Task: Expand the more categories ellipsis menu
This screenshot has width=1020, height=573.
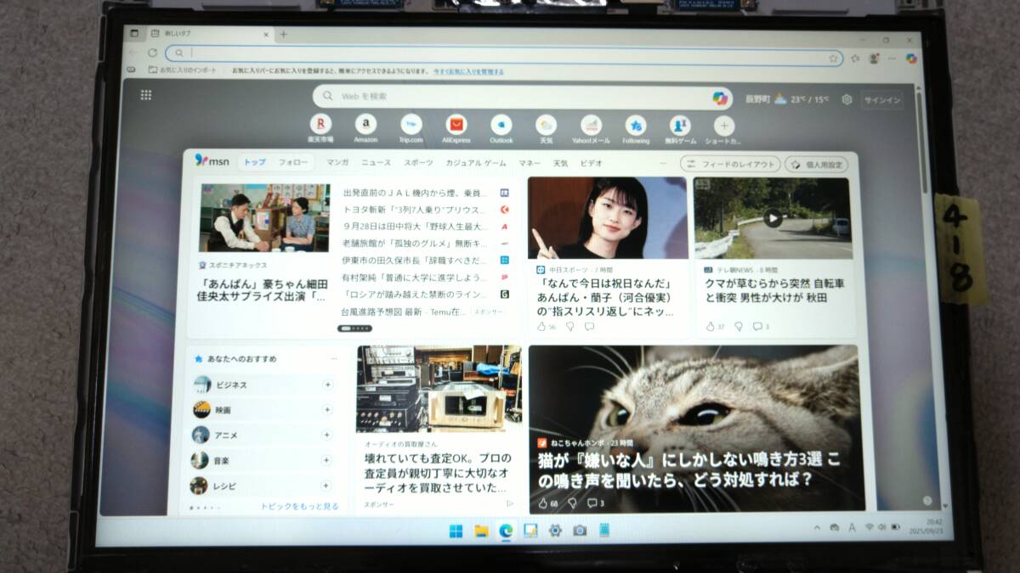Action: click(x=663, y=163)
